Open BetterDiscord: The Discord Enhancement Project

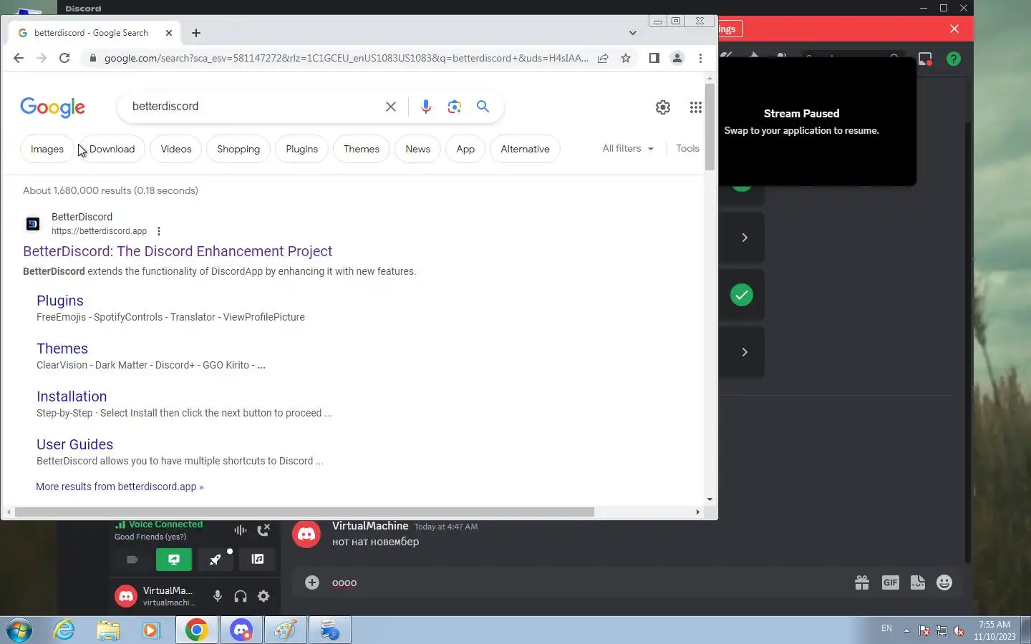pyautogui.click(x=178, y=251)
